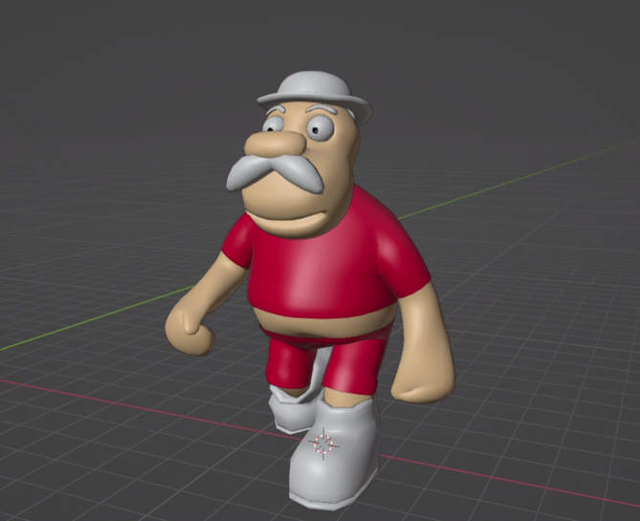Select the character's gray mustache
640x521 pixels.
(275, 173)
